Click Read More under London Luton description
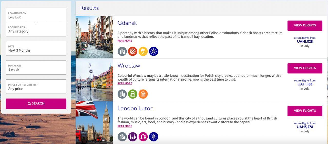328x144 pixels. tap(125, 126)
